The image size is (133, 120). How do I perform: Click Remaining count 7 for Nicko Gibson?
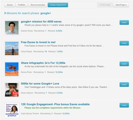tap(46, 93)
